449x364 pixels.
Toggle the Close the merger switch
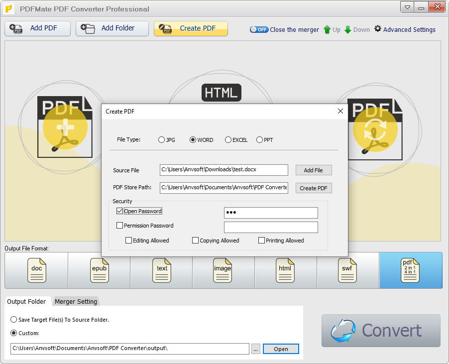click(259, 29)
